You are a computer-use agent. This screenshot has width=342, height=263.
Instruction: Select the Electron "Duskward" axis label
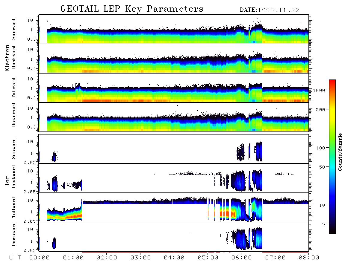(14, 57)
